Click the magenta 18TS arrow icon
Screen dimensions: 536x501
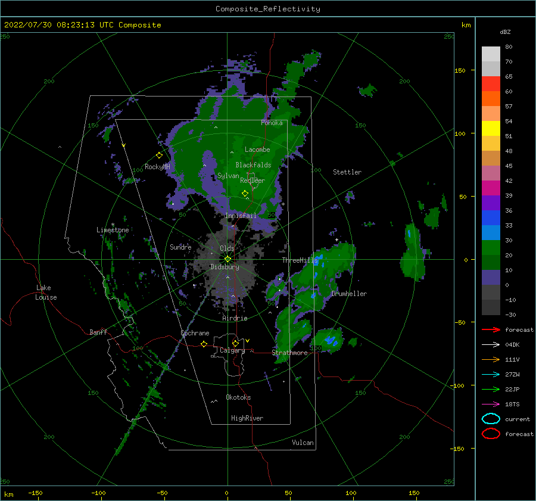point(491,404)
